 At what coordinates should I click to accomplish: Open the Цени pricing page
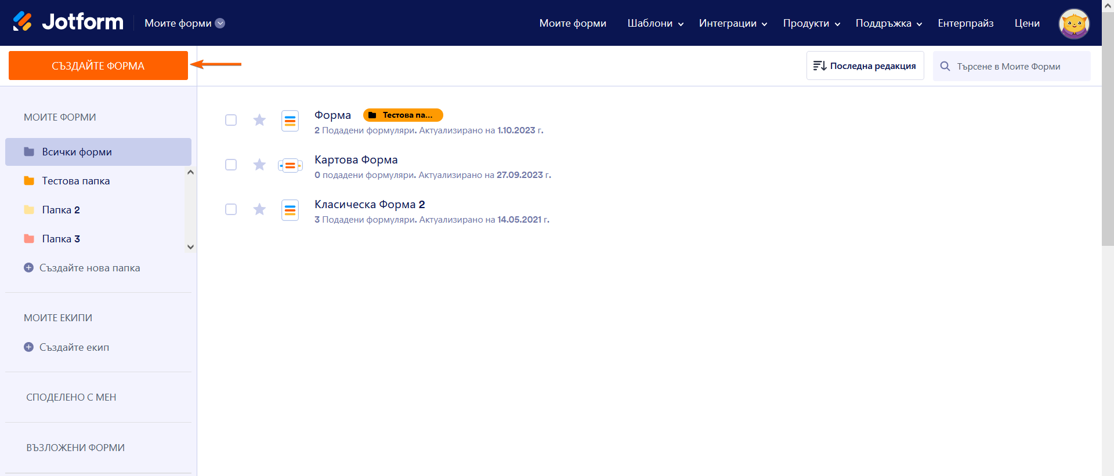1027,23
